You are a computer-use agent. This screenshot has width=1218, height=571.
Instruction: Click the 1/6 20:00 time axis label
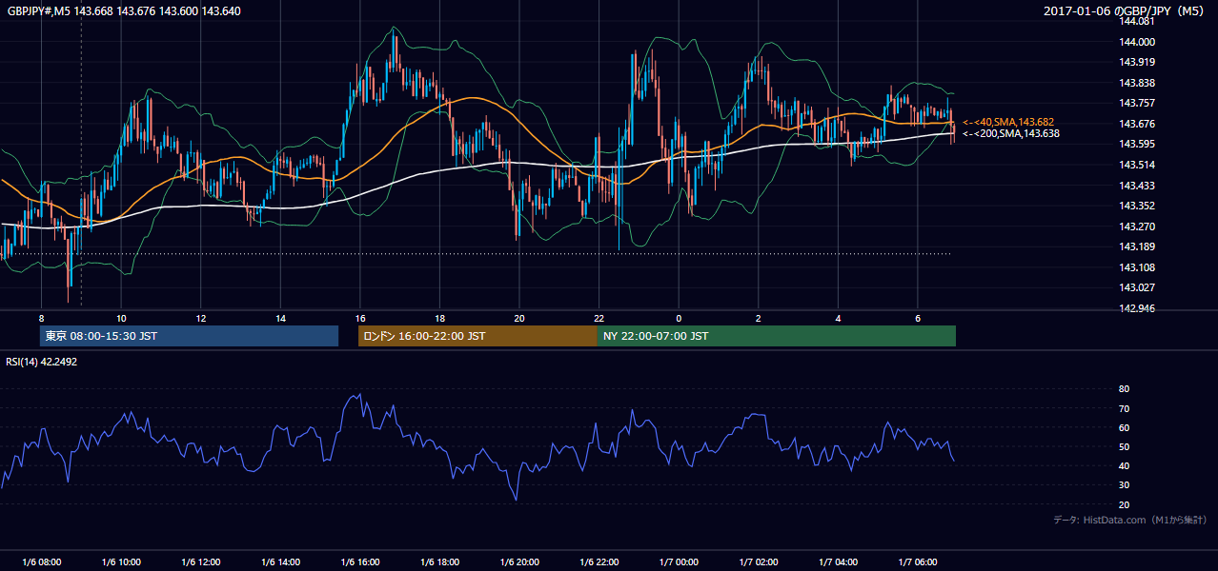point(519,562)
